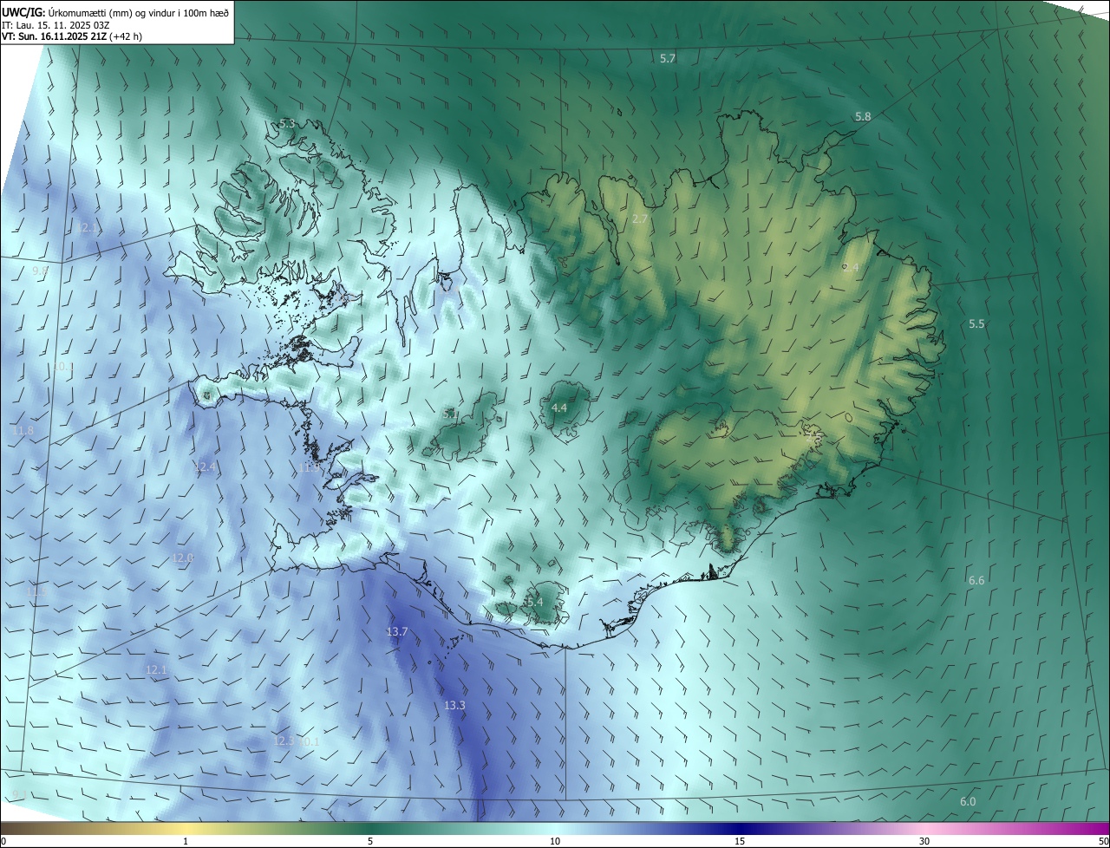Click the 11.5 value label
This screenshot has width=1110, height=848.
(36, 590)
